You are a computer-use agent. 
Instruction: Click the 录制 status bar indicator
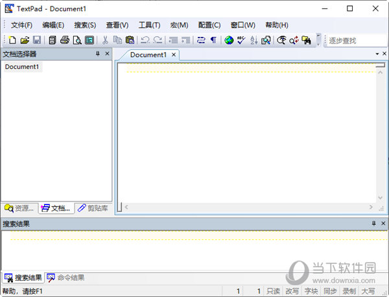coord(349,291)
